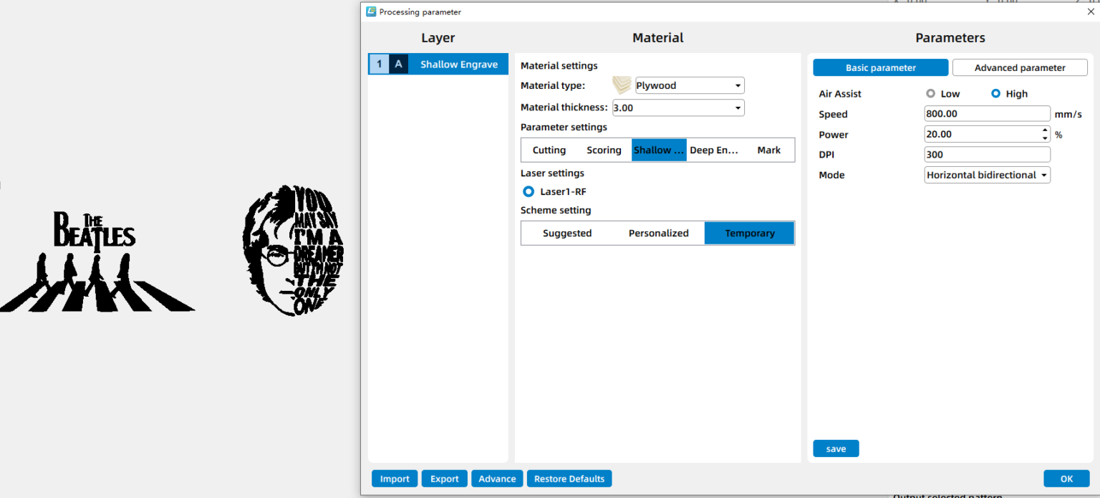Click the plywood material icon
The height and width of the screenshot is (498, 1100).
(622, 85)
